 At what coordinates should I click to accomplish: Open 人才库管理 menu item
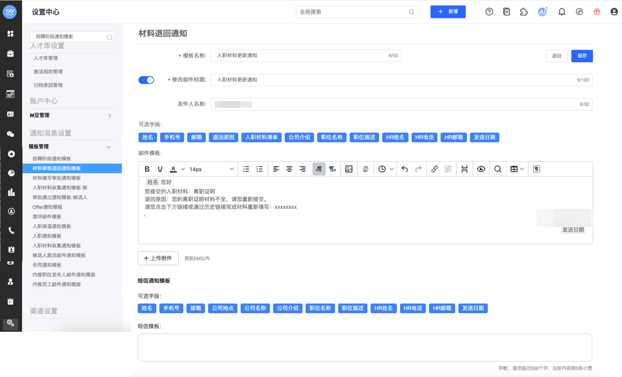click(46, 58)
